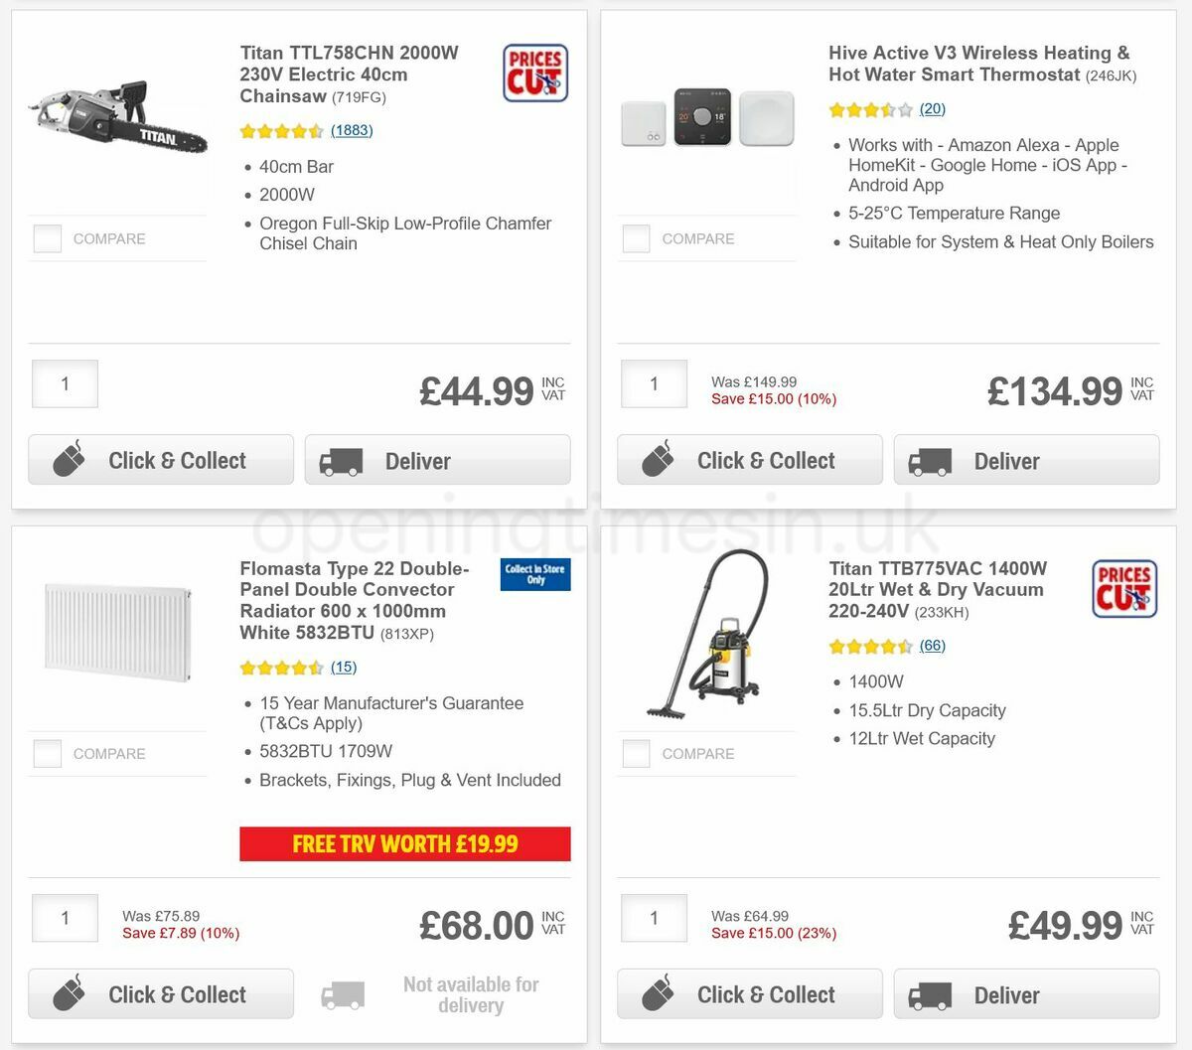Enable Compare for Titan wet & dry vacuum
Image resolution: width=1192 pixels, height=1050 pixels.
636,753
